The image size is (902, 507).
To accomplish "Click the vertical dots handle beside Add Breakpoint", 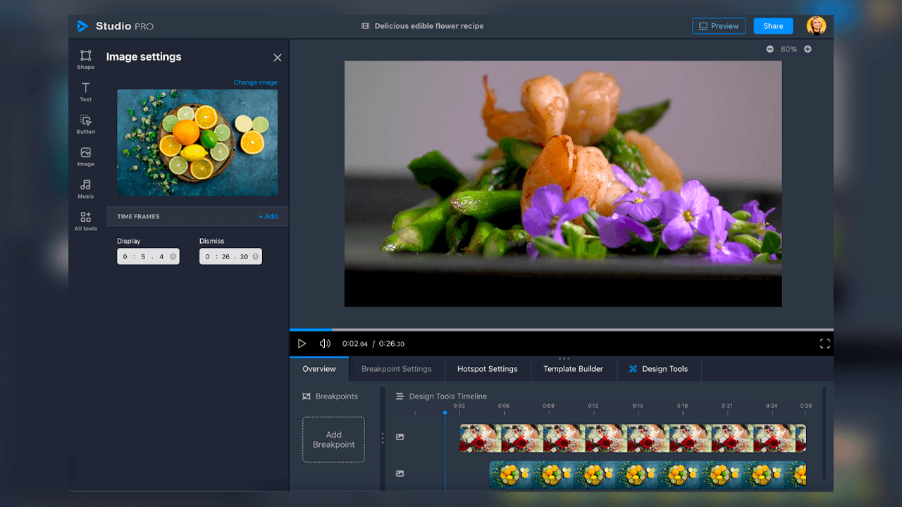I will tap(383, 438).
